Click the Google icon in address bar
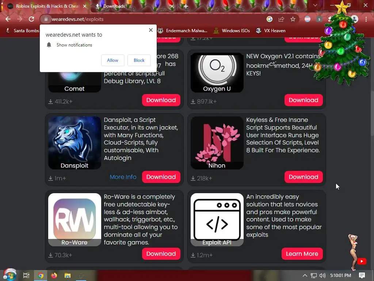This screenshot has width=374, height=281. coord(270,19)
